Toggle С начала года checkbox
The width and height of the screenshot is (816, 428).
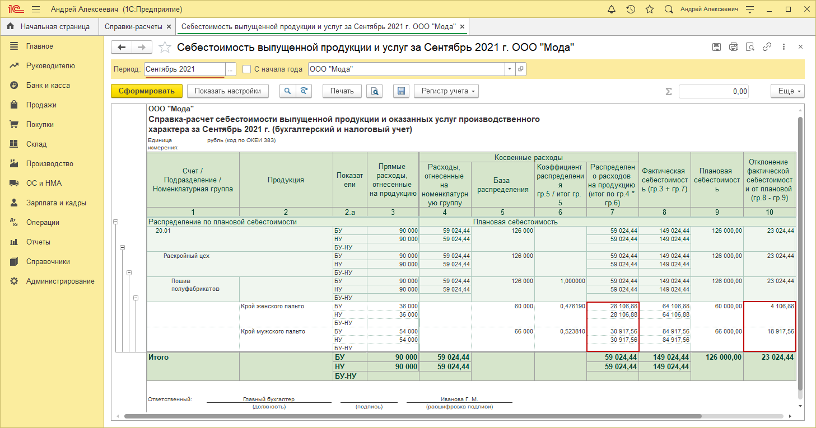[x=246, y=69]
